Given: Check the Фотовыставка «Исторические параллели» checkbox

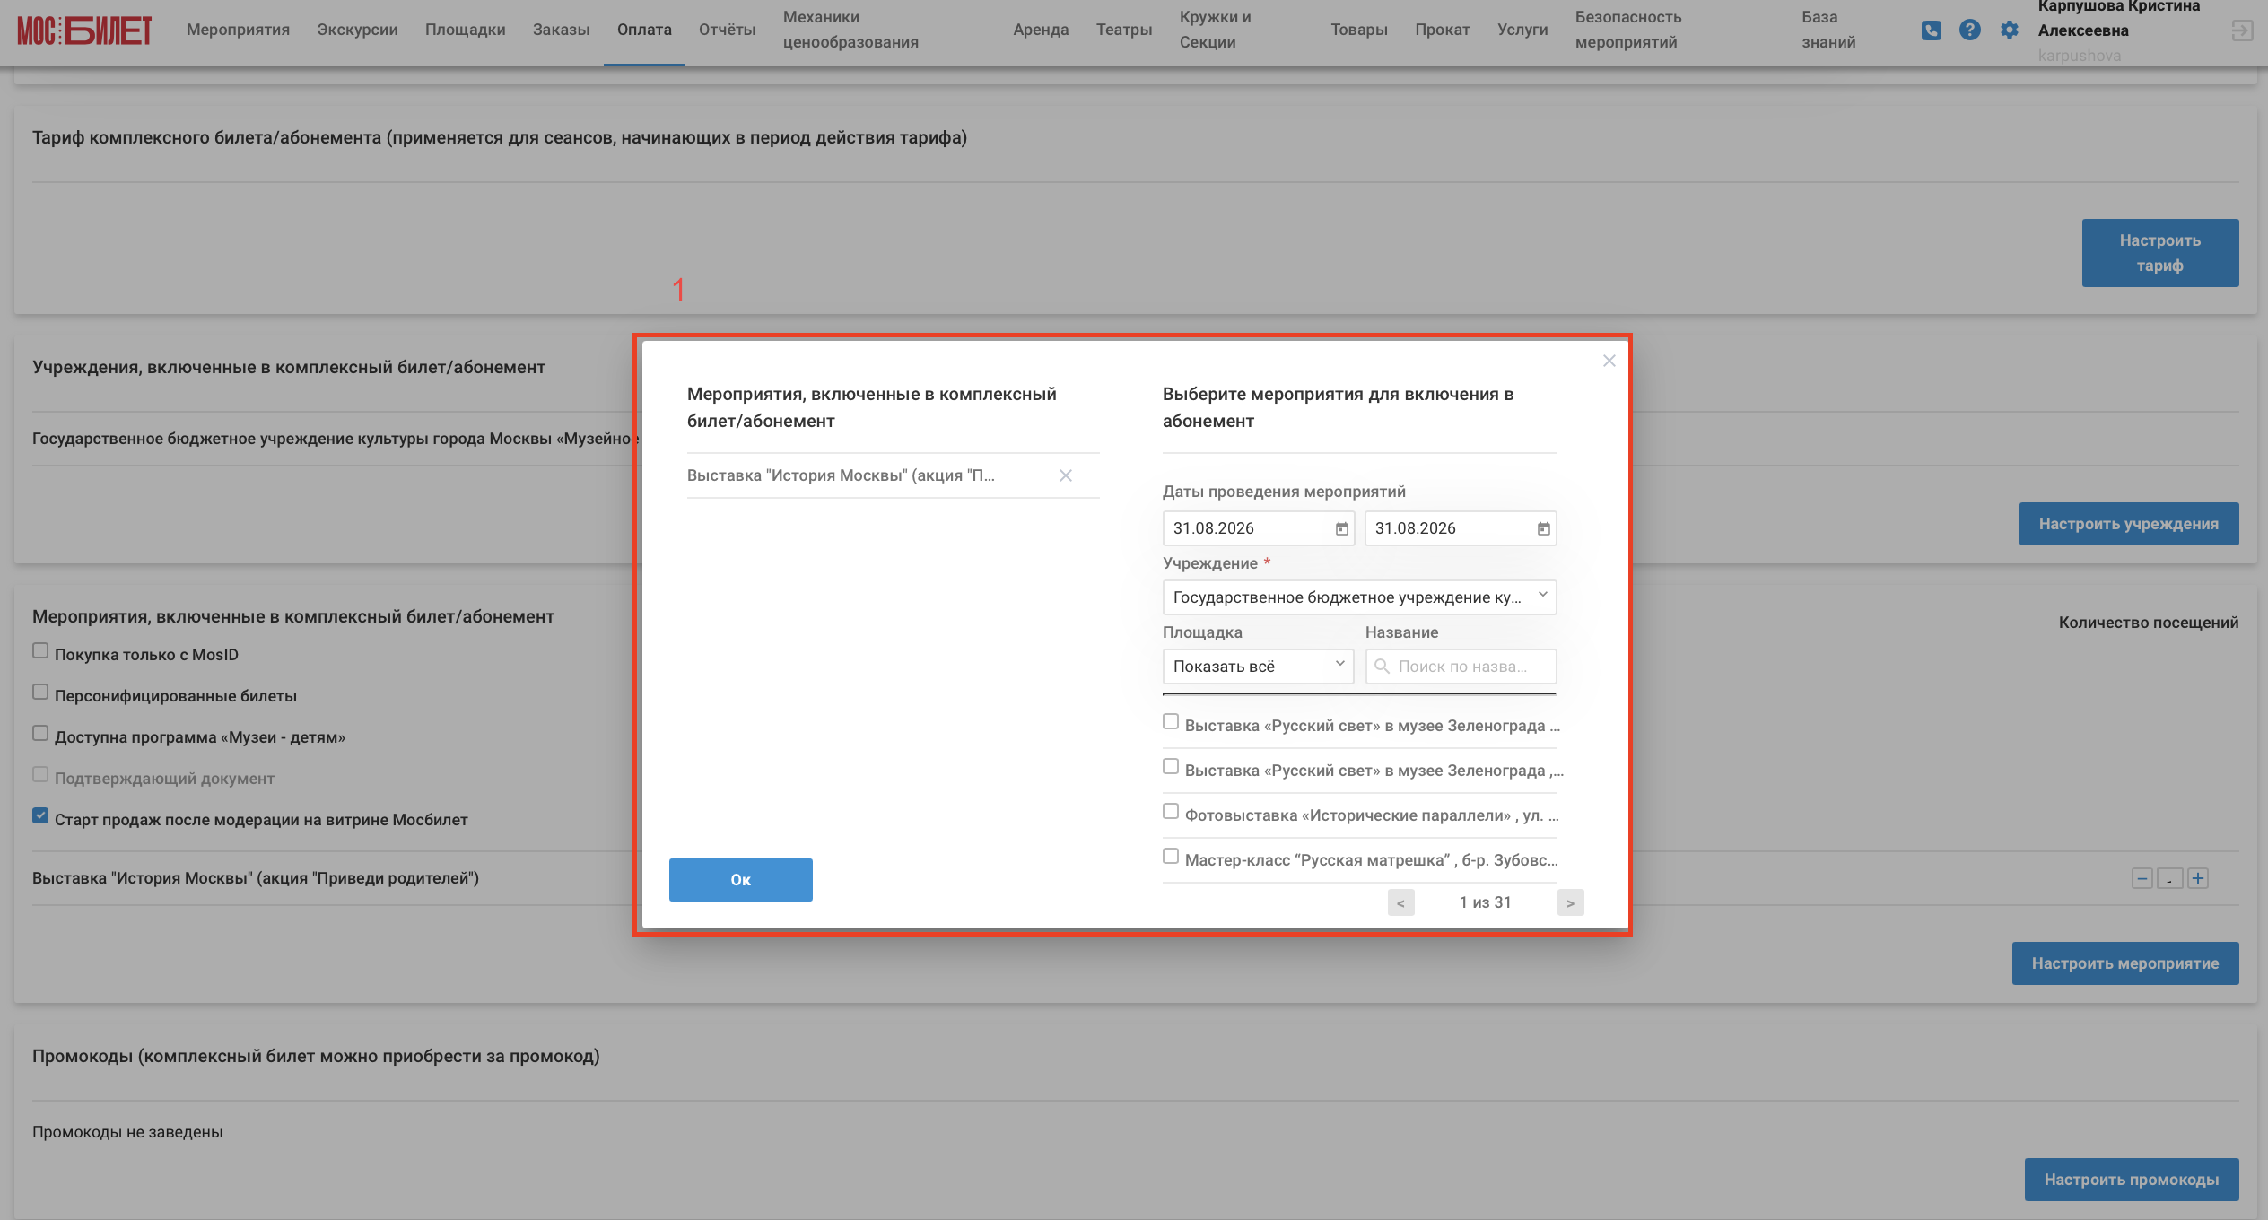Looking at the screenshot, I should tap(1171, 812).
